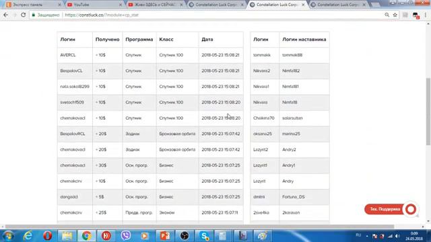Open the file explorer folder on taskbar

click(67, 236)
